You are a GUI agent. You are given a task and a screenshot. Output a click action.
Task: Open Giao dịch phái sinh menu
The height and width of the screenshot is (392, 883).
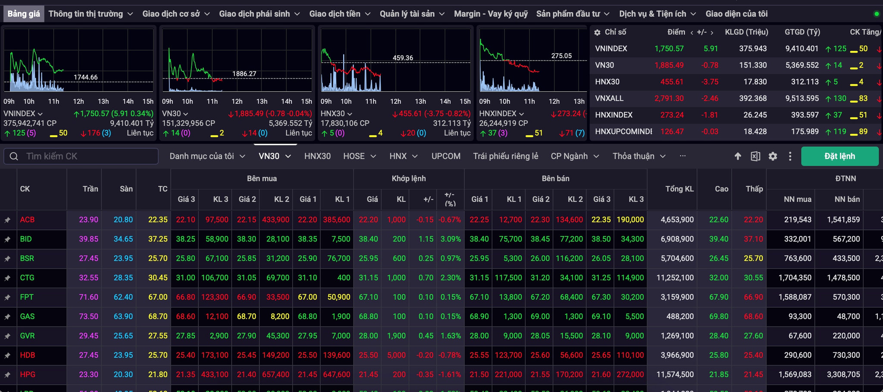tap(259, 14)
